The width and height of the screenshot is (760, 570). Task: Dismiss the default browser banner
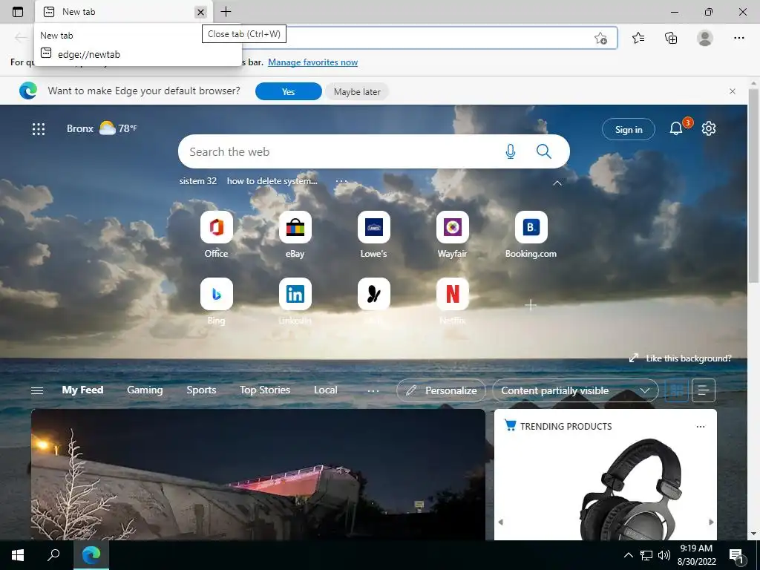[733, 91]
